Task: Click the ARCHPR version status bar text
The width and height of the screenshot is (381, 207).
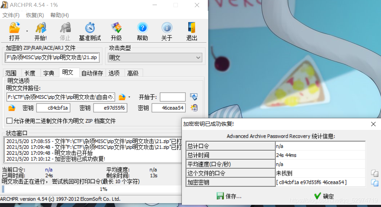Action: pos(60,199)
